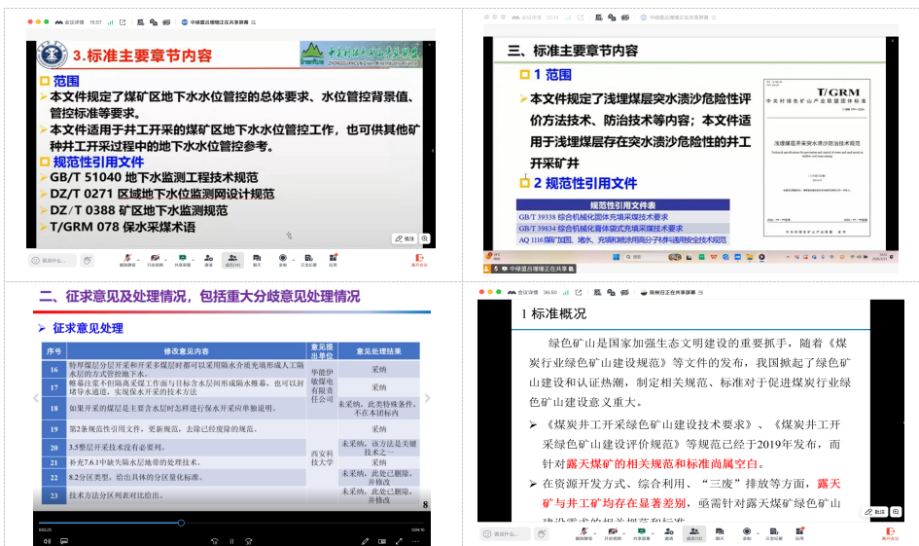The width and height of the screenshot is (919, 546).
Task: Open Invite icon in top-left meeting toolbar
Action: (x=207, y=260)
